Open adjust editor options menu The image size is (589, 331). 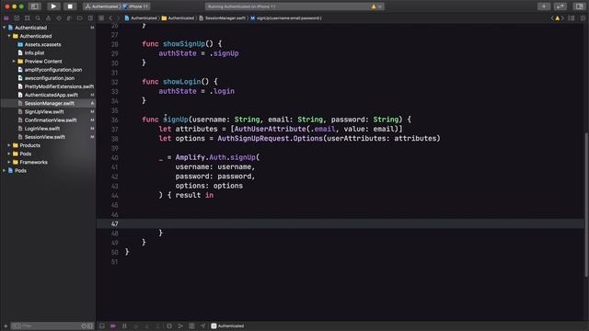(572, 18)
